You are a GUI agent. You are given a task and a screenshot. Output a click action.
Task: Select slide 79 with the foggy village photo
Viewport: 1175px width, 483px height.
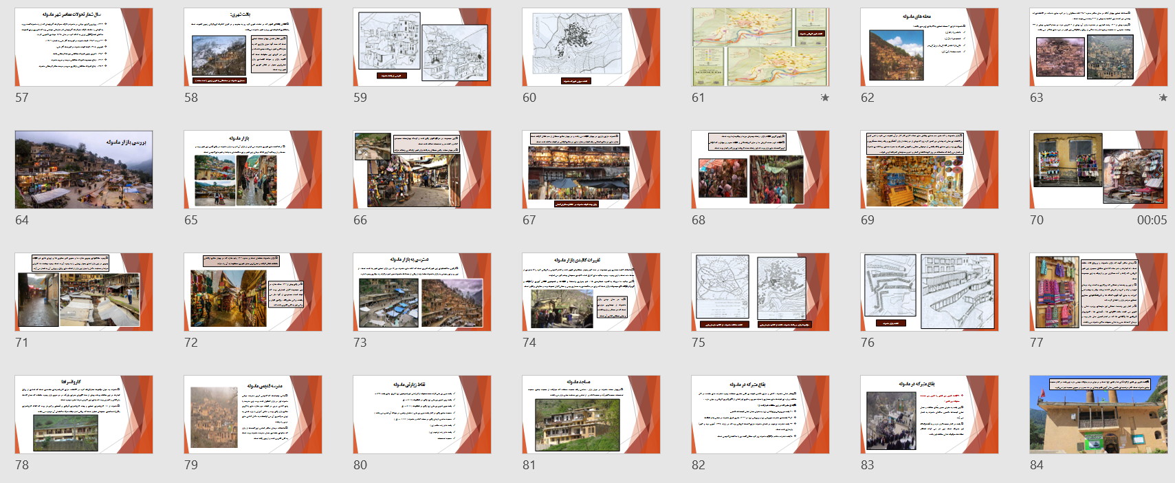253,414
